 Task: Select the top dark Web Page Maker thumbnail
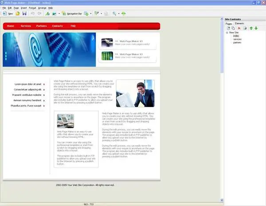[x=107, y=42]
